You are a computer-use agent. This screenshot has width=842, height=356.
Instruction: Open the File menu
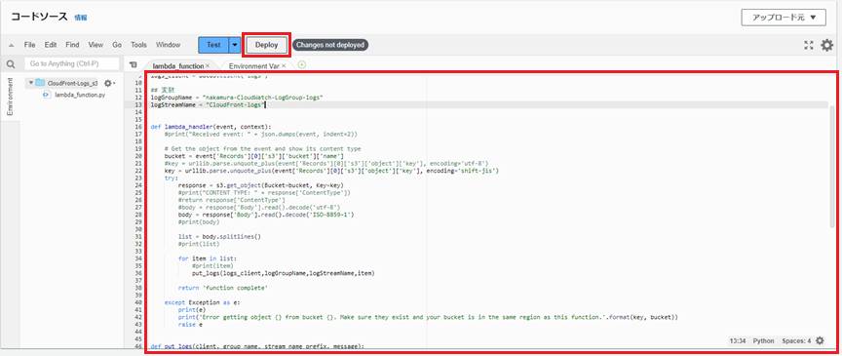tap(29, 45)
